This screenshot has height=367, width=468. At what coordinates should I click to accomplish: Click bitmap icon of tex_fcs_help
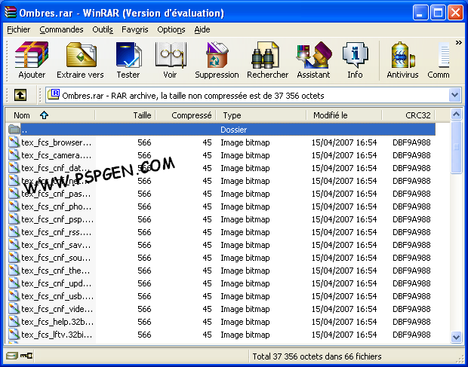click(x=14, y=322)
